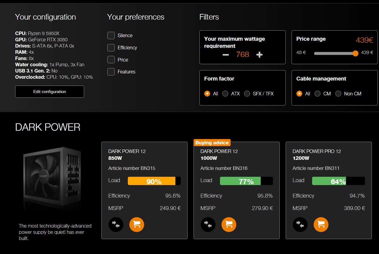Click Article number BN311

(316, 168)
